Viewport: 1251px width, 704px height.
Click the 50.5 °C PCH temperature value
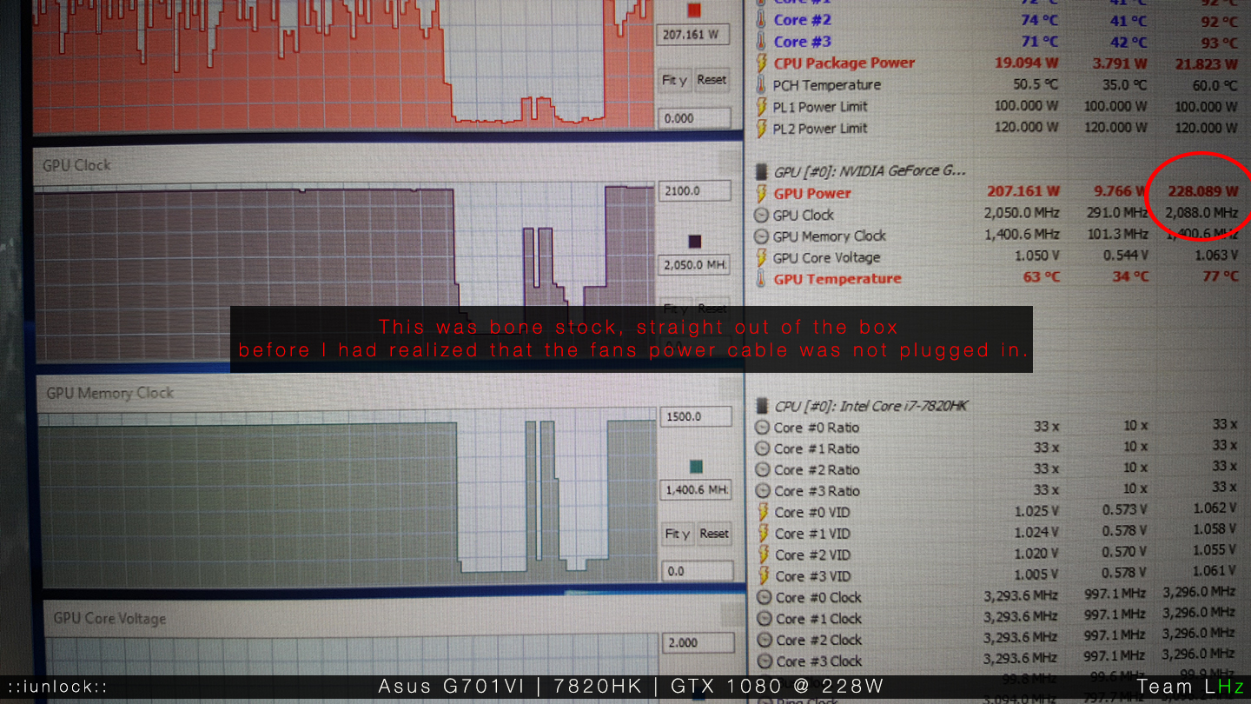click(x=1036, y=84)
